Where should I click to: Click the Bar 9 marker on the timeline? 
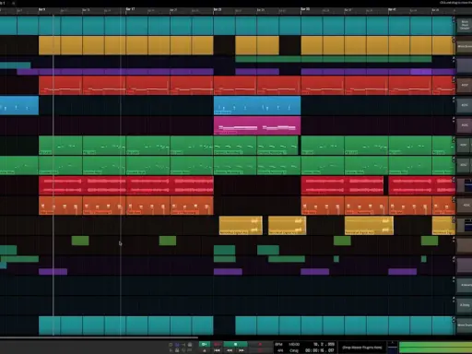tap(41, 9)
